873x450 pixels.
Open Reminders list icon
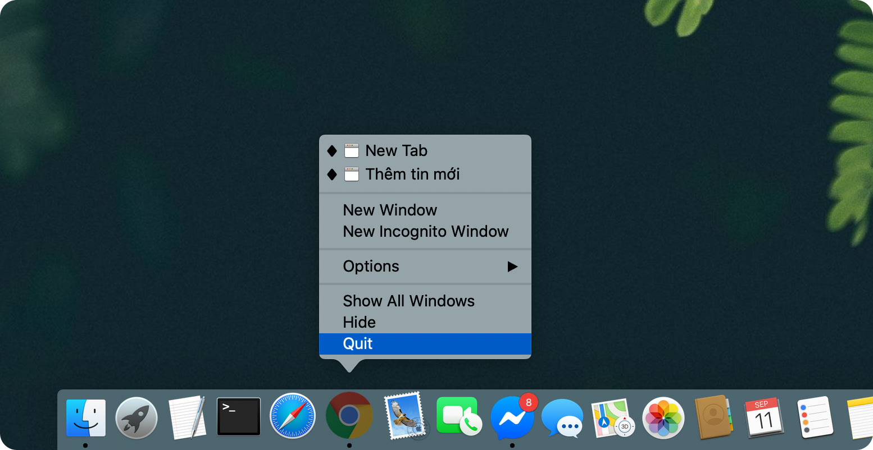(815, 417)
